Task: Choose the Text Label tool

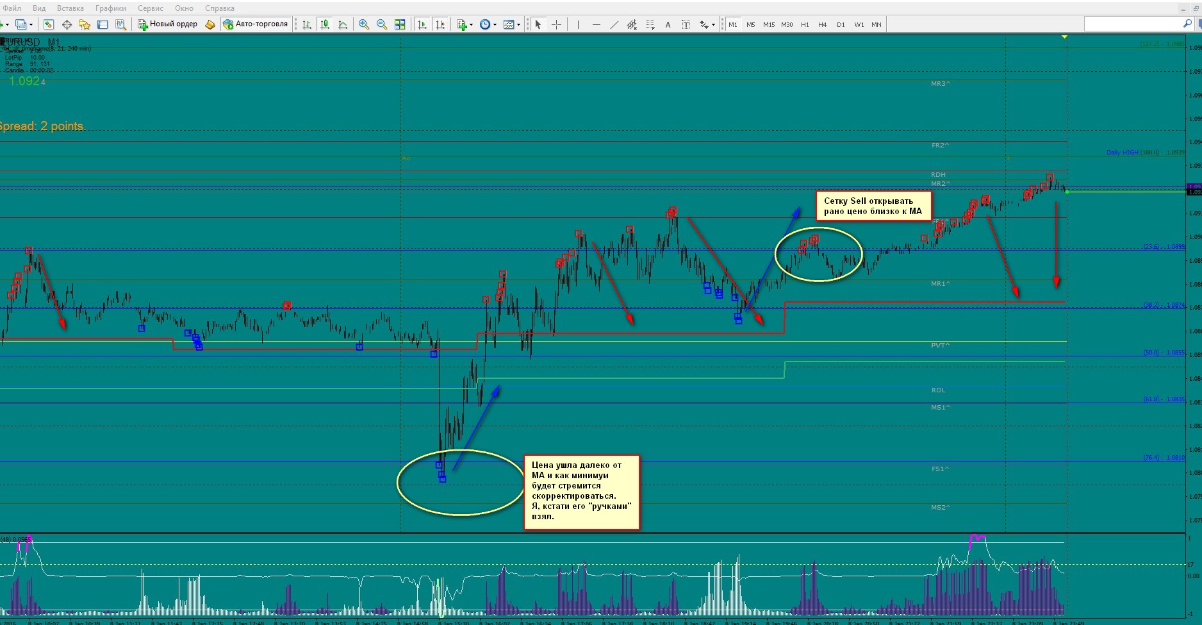Action: [686, 24]
